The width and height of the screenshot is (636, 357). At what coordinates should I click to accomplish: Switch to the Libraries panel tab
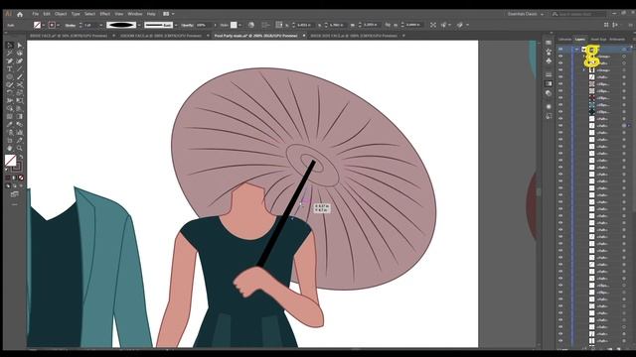564,40
